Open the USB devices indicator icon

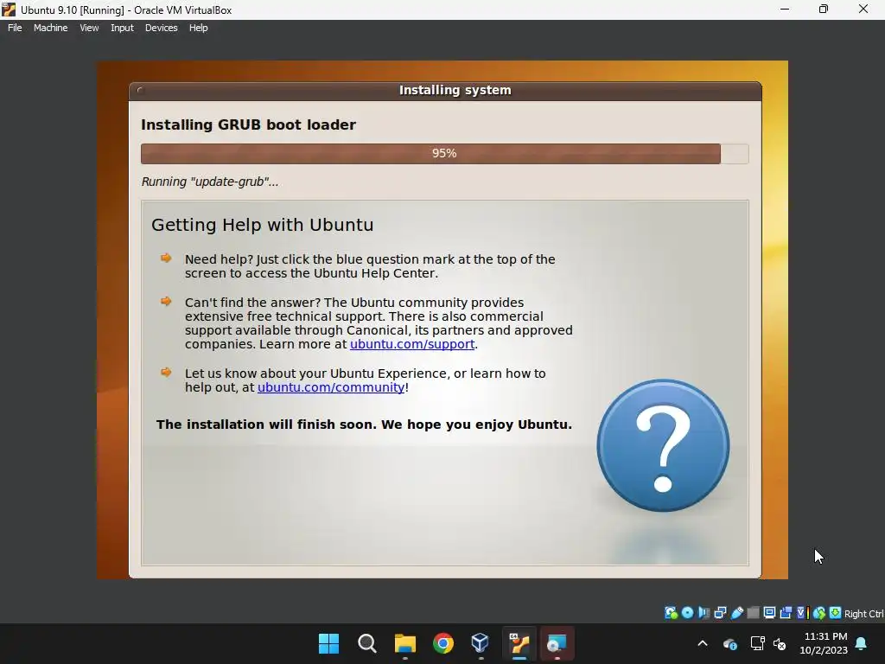point(737,613)
